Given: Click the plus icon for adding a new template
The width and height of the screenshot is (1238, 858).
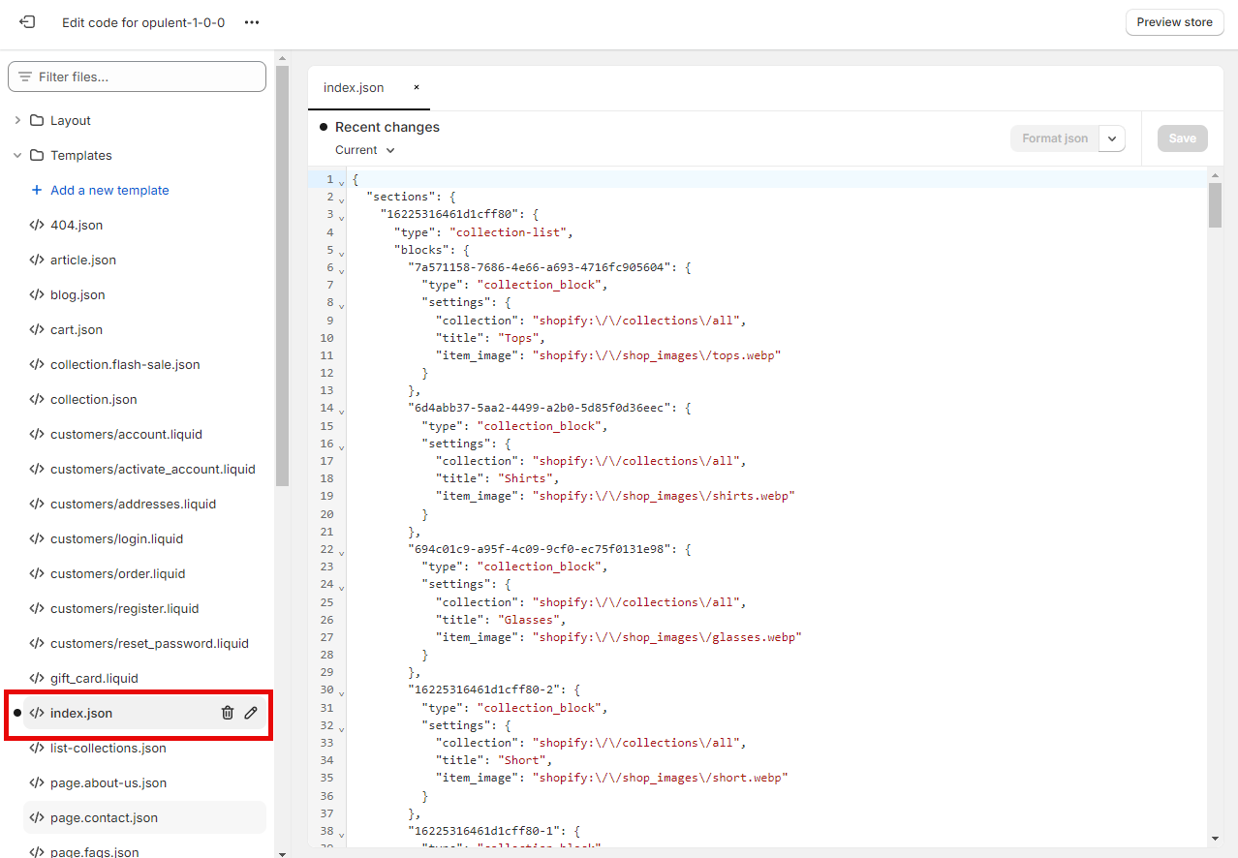Looking at the screenshot, I should tap(37, 190).
